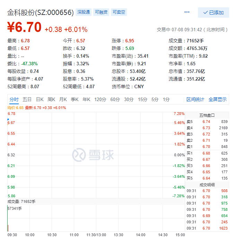Click the 昨收 value 6.32
The width and height of the screenshot is (234, 240).
pyautogui.click(x=81, y=48)
